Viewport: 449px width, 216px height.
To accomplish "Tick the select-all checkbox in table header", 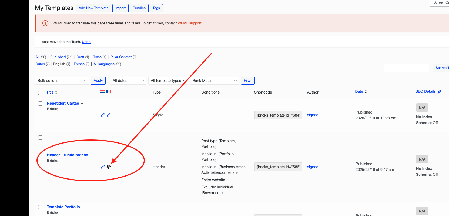I will (x=40, y=92).
